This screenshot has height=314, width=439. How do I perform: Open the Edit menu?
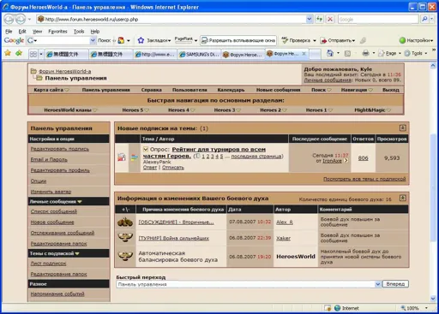(x=22, y=32)
